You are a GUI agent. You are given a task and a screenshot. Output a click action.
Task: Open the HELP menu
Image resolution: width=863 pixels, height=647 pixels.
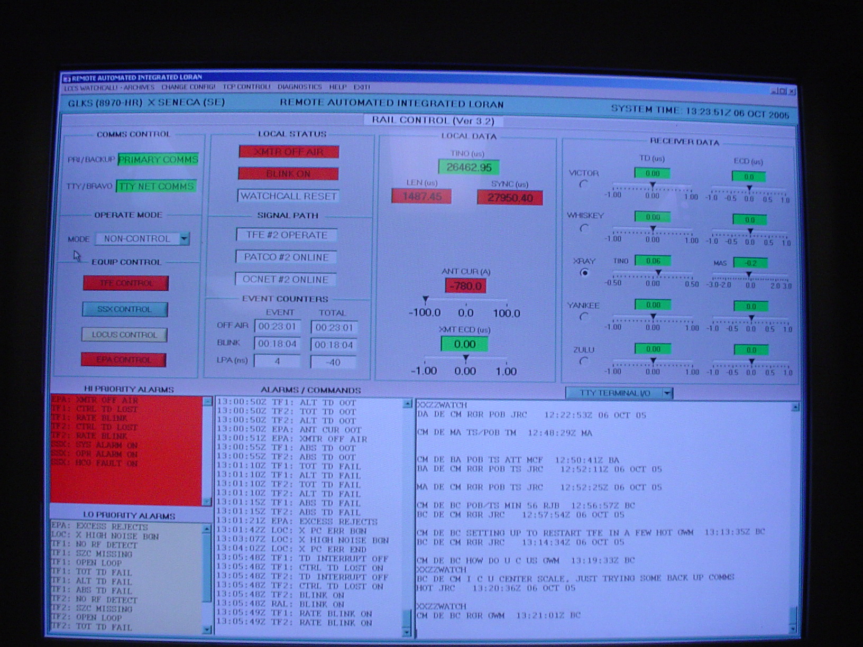coord(337,87)
